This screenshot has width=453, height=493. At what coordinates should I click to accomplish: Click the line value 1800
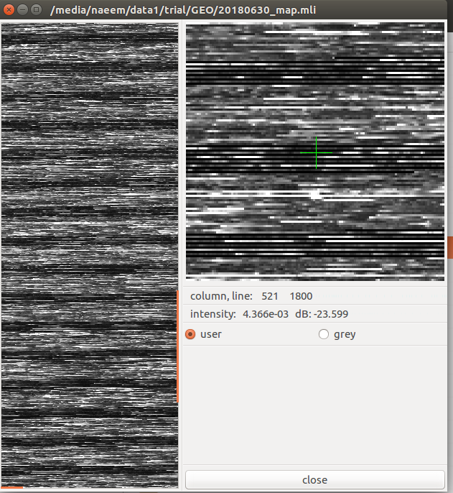[x=301, y=296]
